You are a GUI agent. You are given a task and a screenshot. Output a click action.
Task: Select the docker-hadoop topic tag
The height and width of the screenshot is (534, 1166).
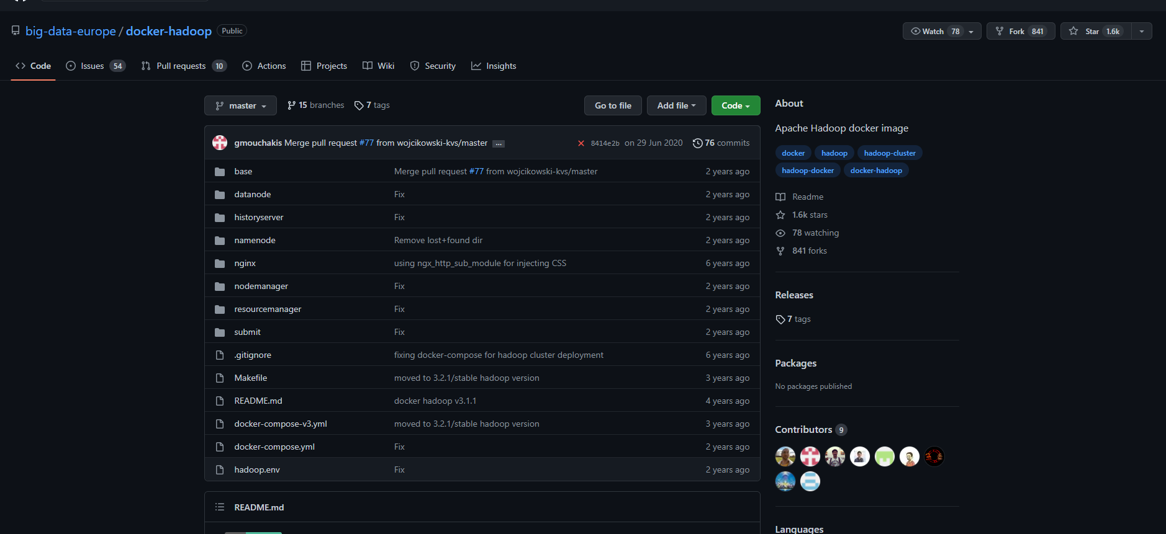(x=876, y=171)
